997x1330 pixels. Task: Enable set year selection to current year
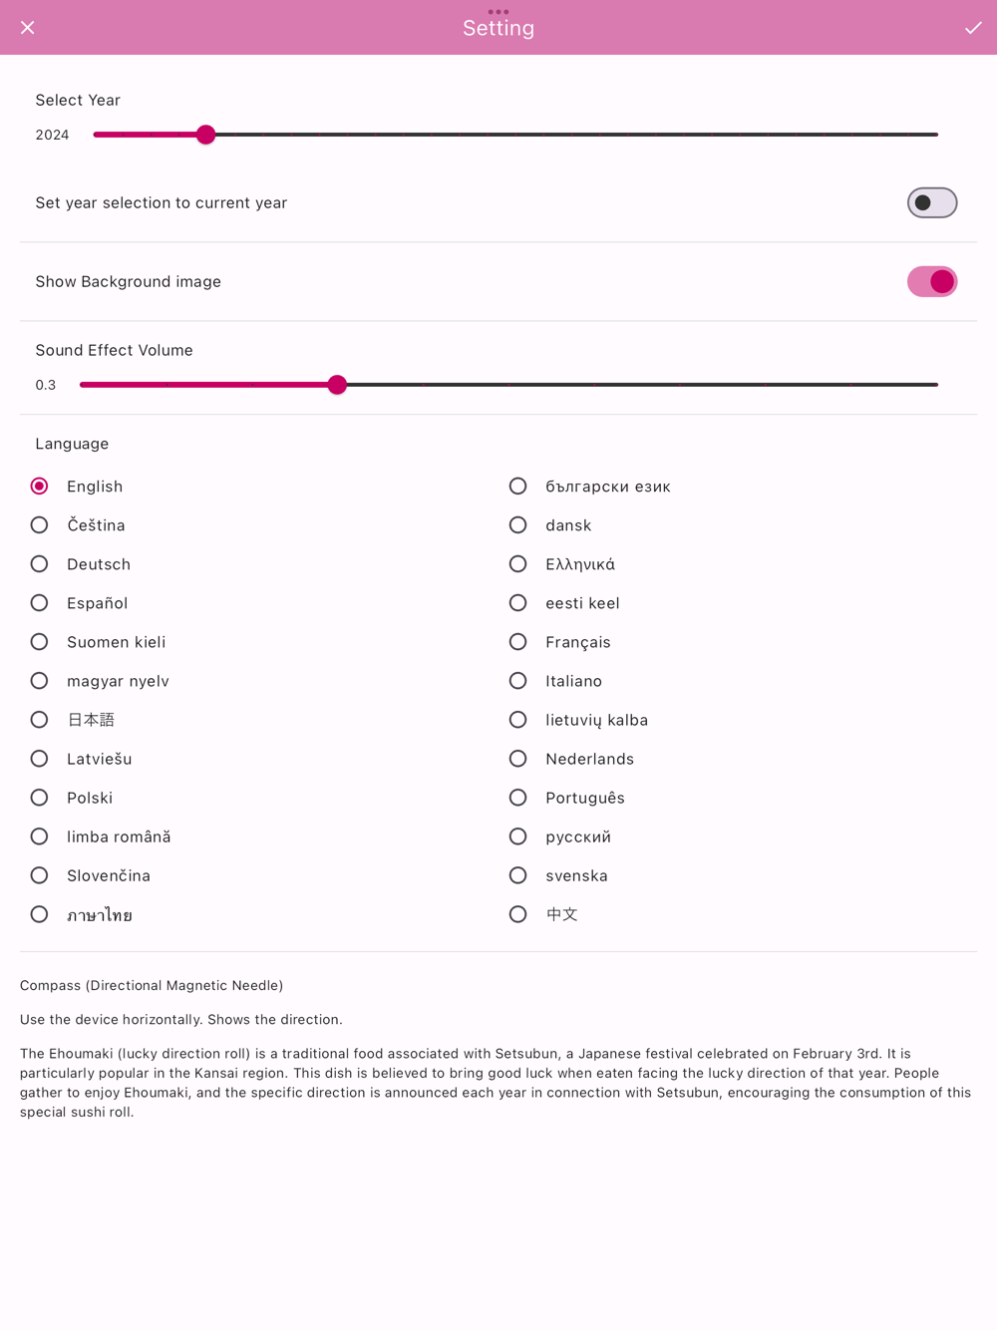click(931, 203)
